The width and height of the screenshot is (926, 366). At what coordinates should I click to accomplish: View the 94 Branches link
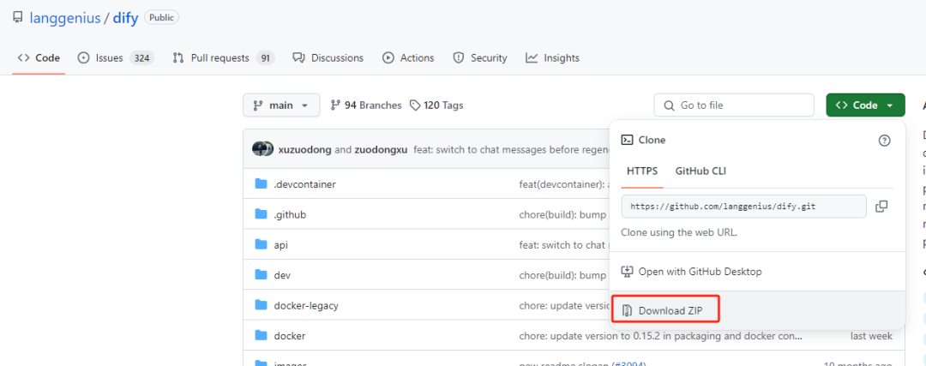click(366, 105)
